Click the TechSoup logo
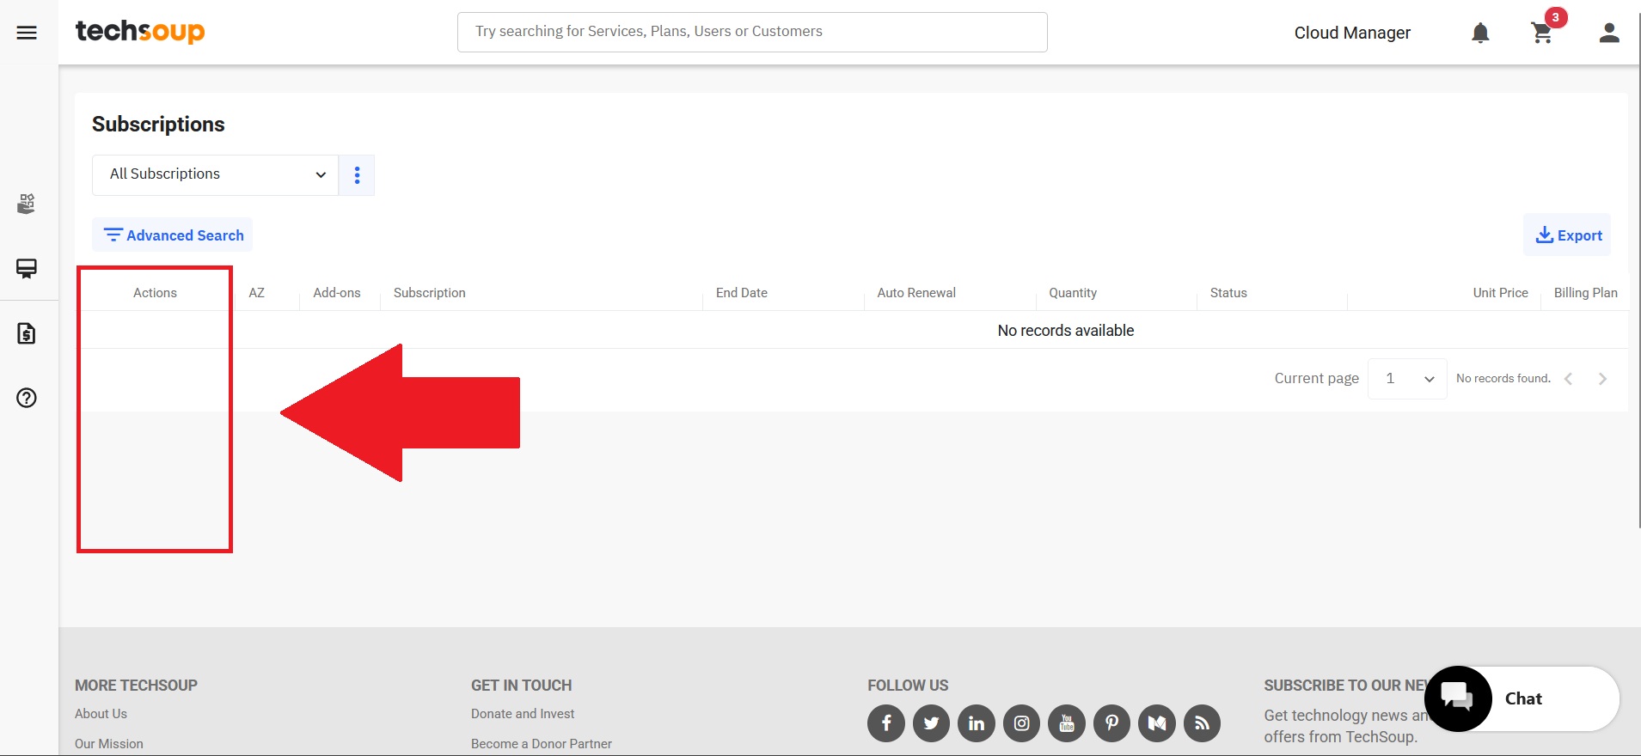This screenshot has height=756, width=1641. coord(140,32)
